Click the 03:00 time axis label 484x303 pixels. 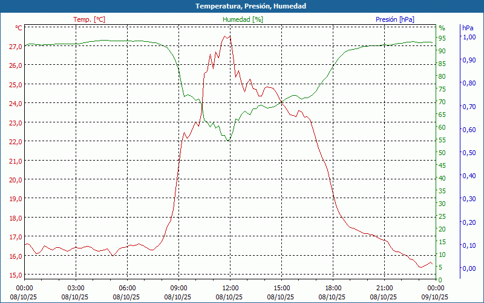(76, 288)
